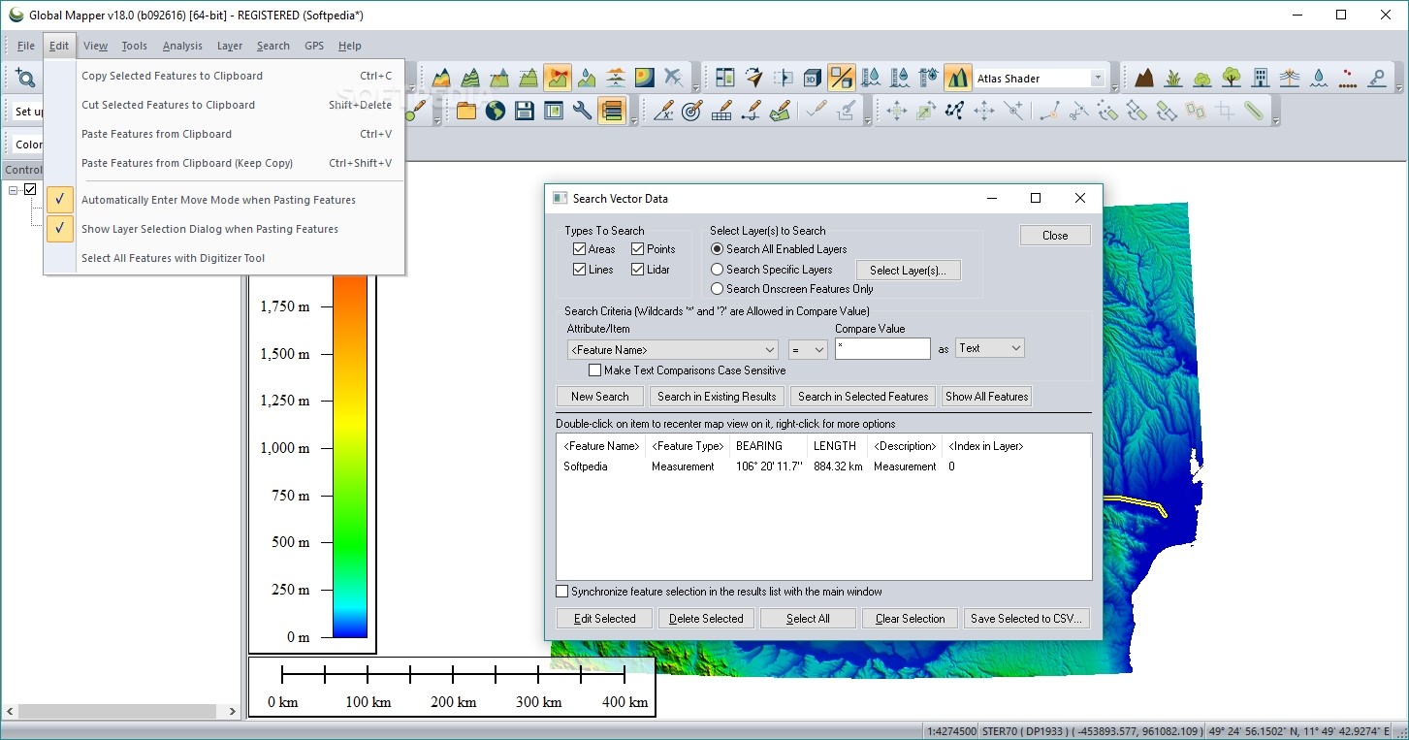Open the Attribute/Item Feature Name dropdown
This screenshot has width=1409, height=740.
coord(673,349)
